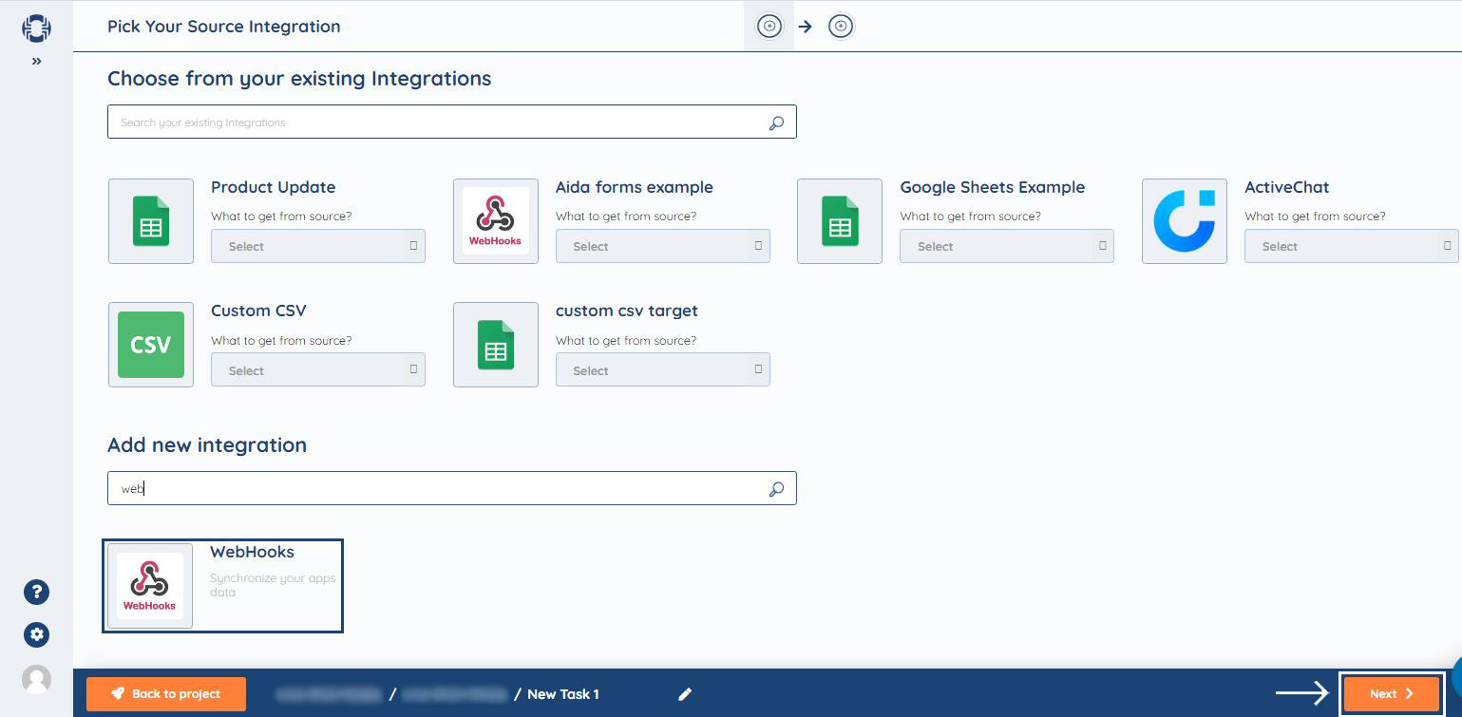This screenshot has width=1462, height=717.
Task: Click the Add new integration search field
Action: pos(452,488)
